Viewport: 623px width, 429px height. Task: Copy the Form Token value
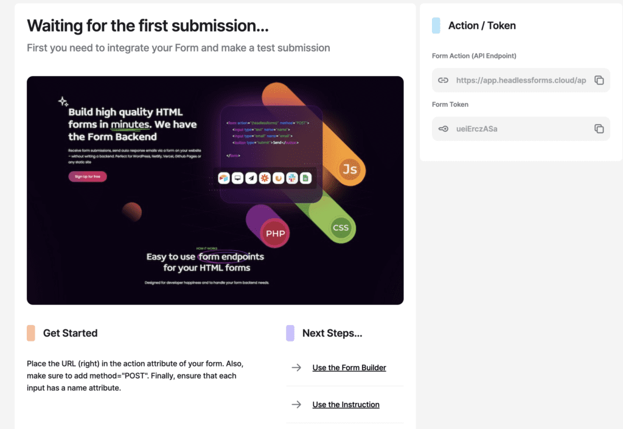pos(599,129)
